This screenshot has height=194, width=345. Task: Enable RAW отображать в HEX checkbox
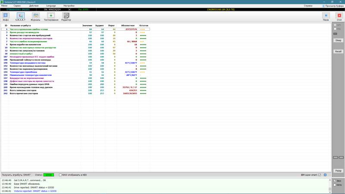tap(60, 175)
